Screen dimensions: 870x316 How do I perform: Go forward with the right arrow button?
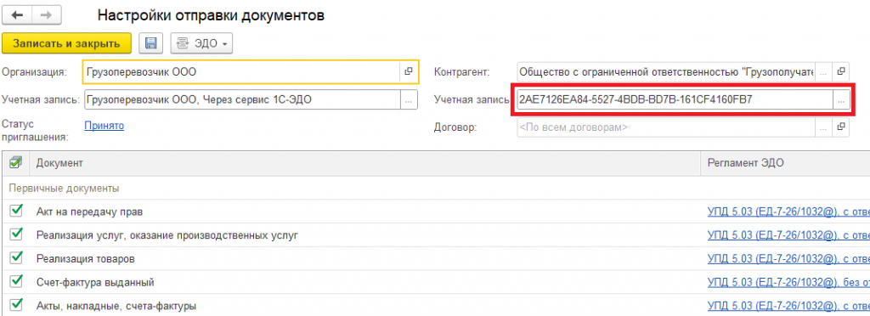[x=46, y=15]
